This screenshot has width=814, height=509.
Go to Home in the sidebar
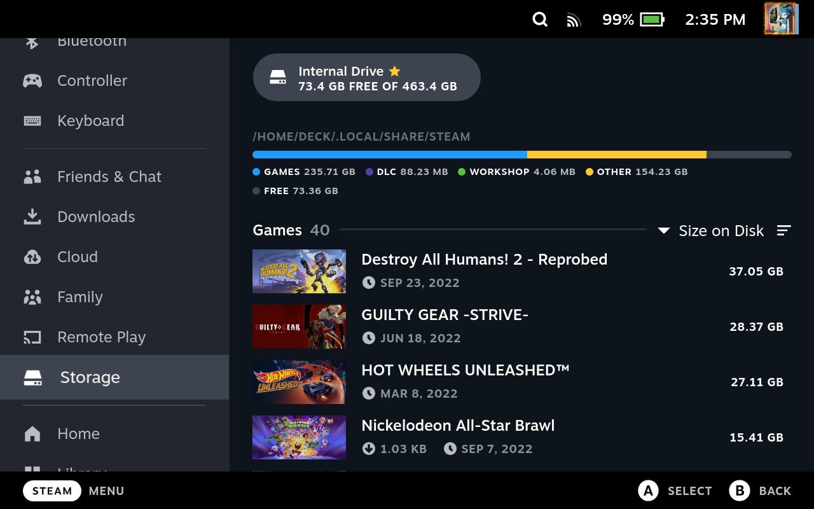pyautogui.click(x=114, y=434)
